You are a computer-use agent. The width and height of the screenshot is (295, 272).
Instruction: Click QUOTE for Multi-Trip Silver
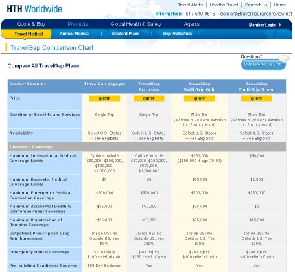(x=256, y=98)
